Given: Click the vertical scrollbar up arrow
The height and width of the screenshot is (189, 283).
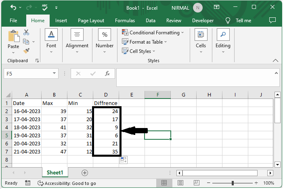Looking at the screenshot, I should coord(277,94).
